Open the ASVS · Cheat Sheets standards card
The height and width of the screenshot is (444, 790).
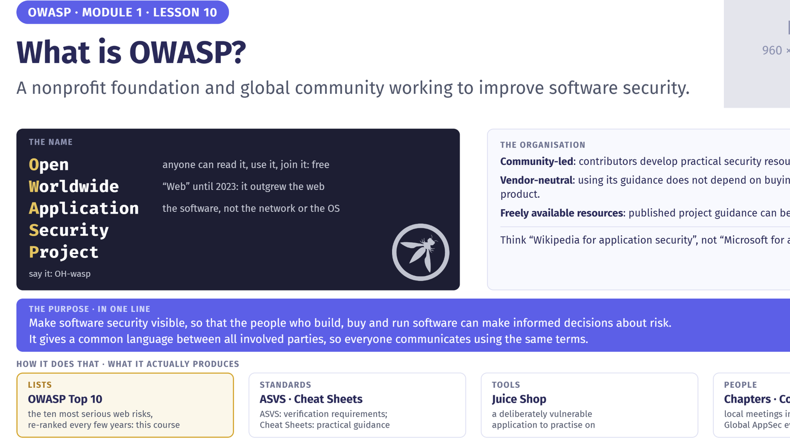pyautogui.click(x=357, y=405)
